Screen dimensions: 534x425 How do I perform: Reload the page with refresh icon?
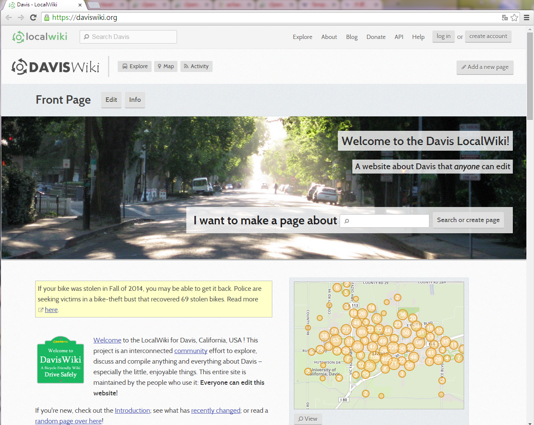coord(33,17)
